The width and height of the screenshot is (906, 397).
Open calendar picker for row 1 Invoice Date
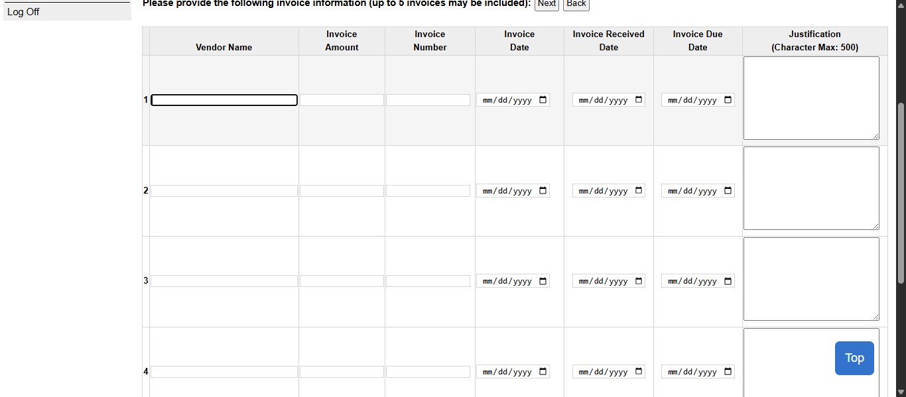point(543,100)
